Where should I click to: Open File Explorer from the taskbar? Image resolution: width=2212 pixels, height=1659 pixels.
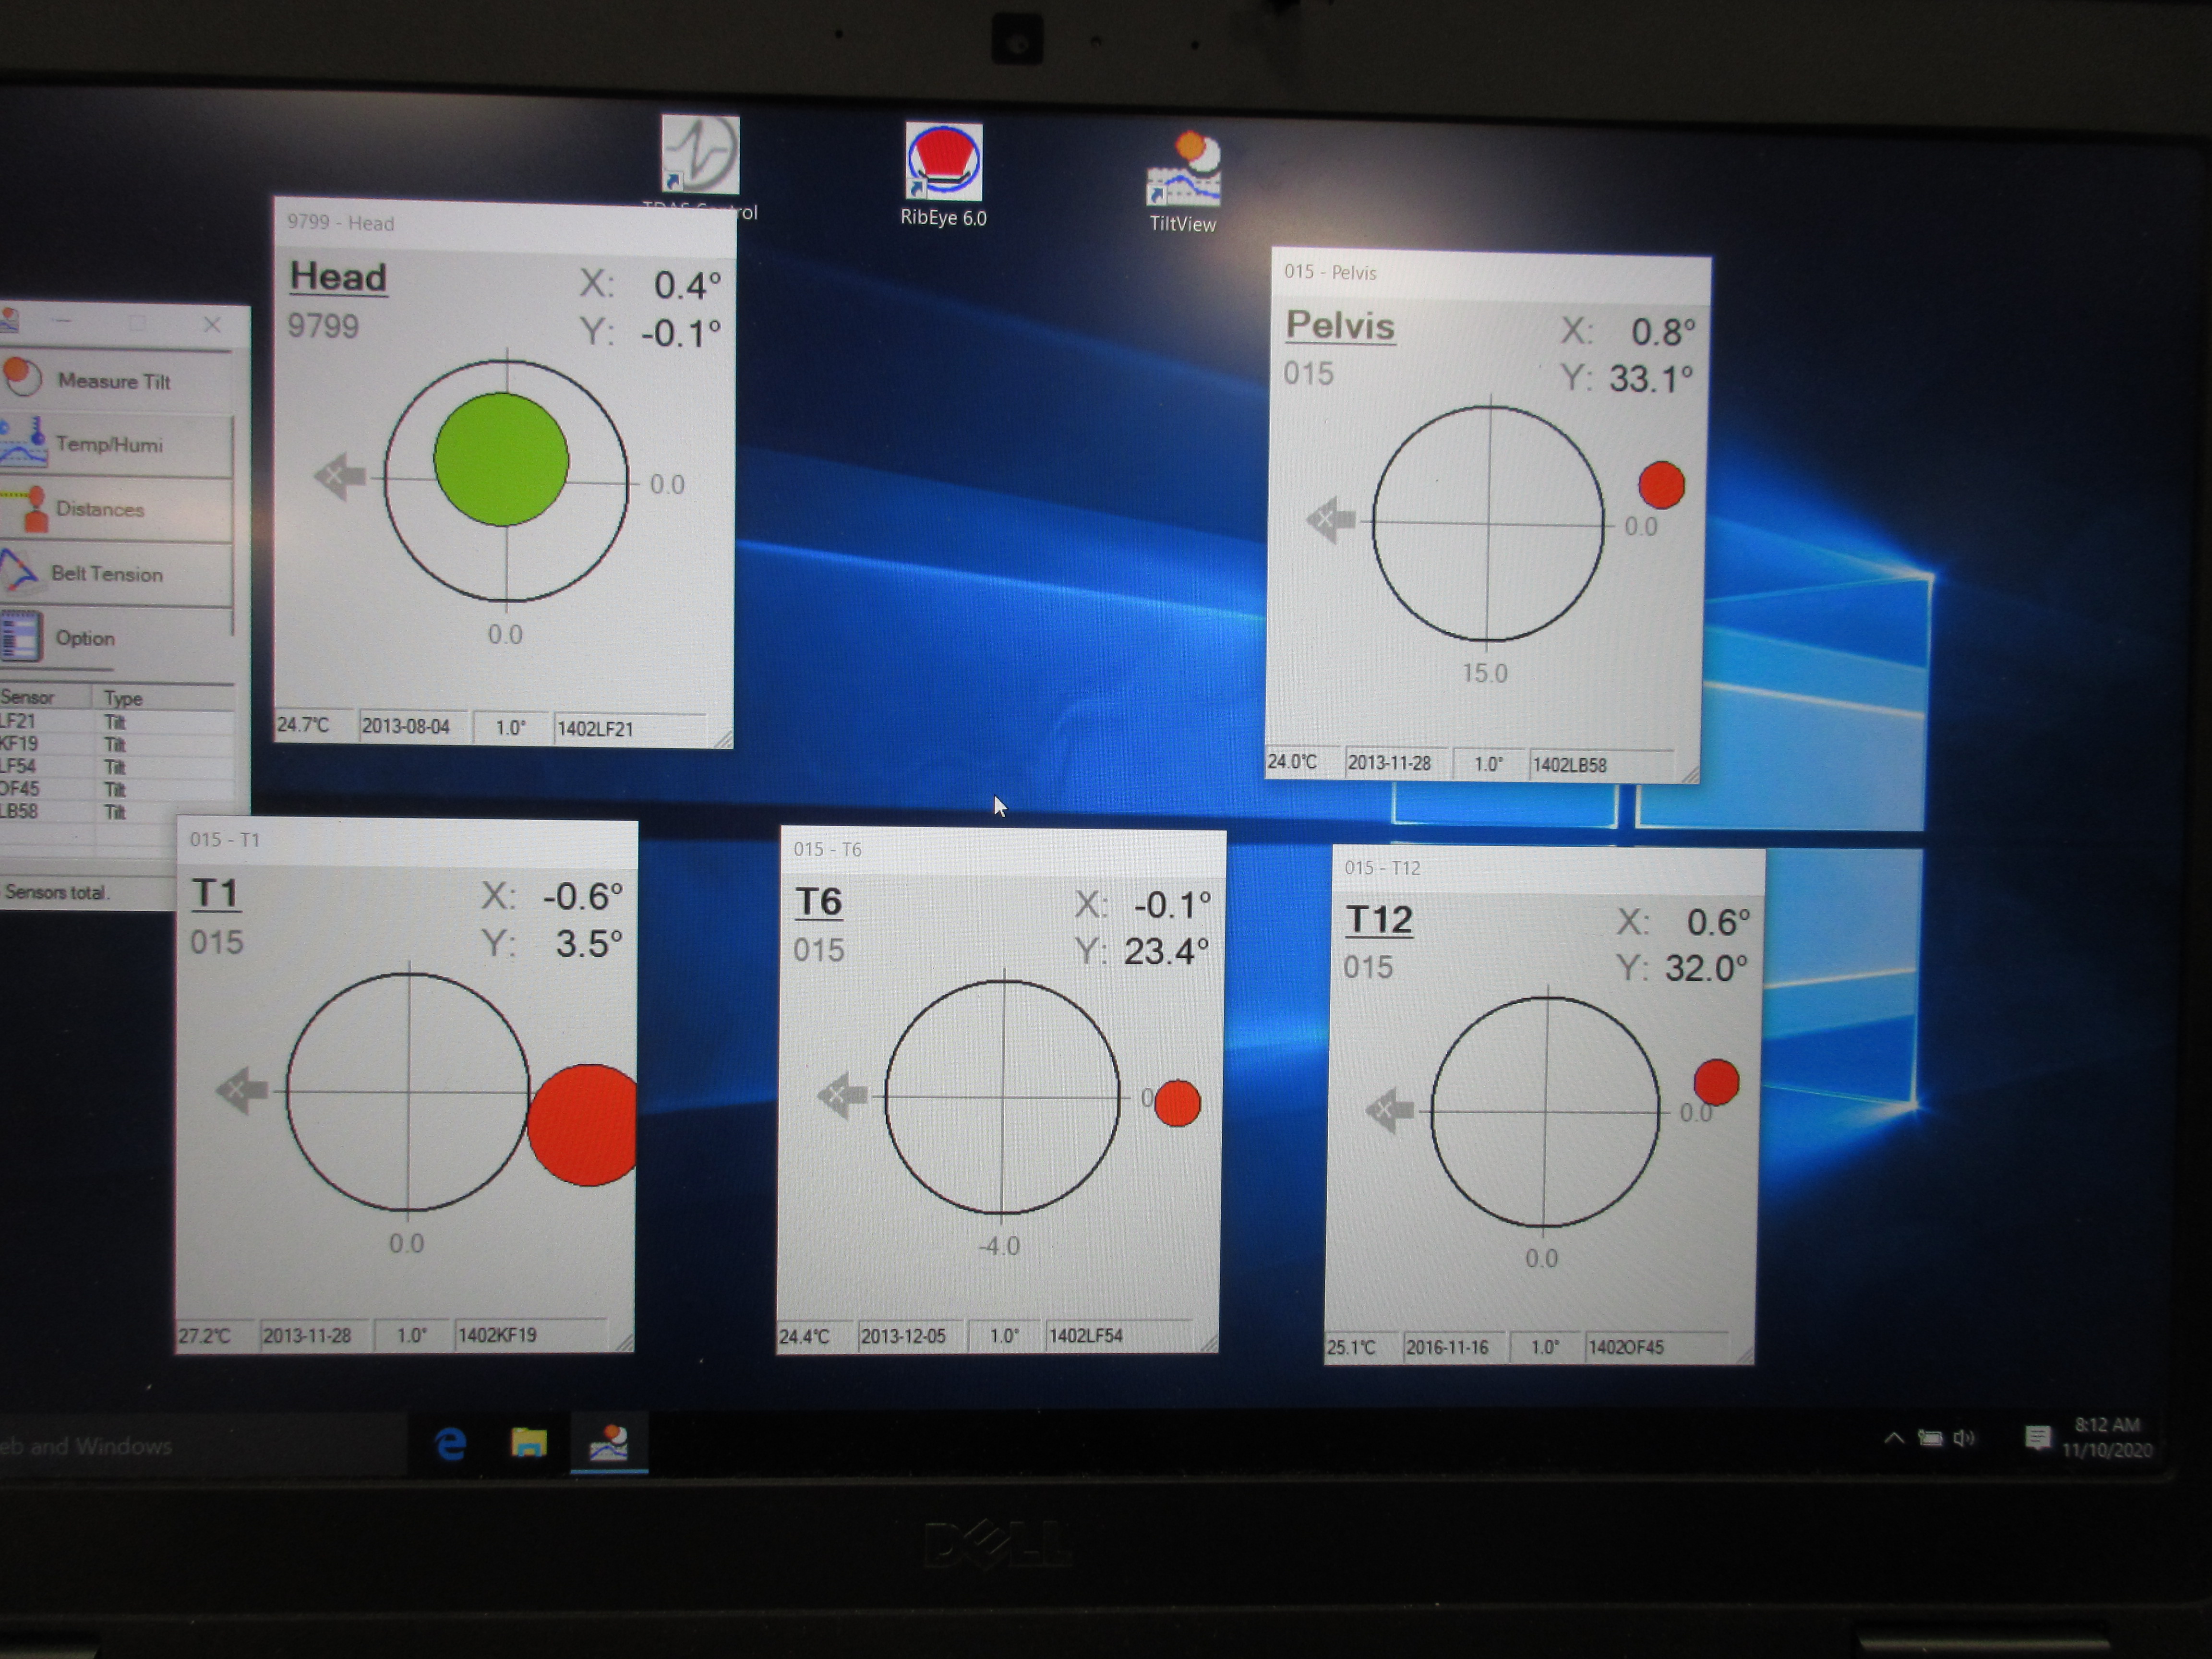click(x=529, y=1443)
